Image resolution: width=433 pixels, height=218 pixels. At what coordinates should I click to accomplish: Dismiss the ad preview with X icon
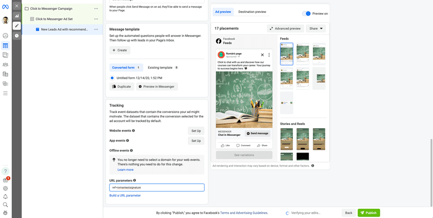click(263, 55)
